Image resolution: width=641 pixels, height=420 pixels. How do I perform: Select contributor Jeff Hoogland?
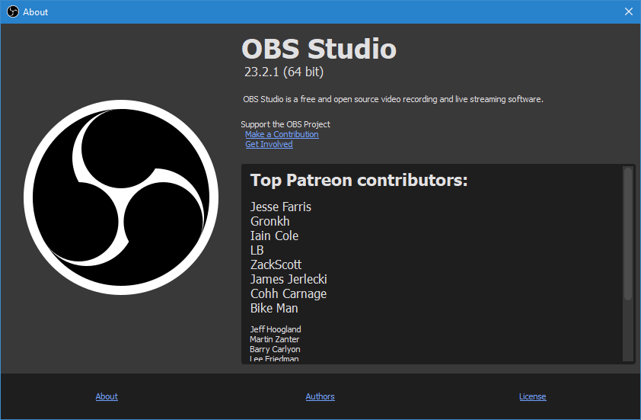[276, 329]
